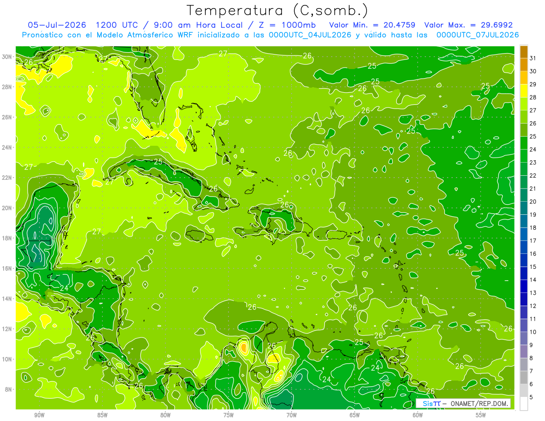This screenshot has width=545, height=421.
Task: Click the '75W' longitude axis label
Action: click(228, 415)
